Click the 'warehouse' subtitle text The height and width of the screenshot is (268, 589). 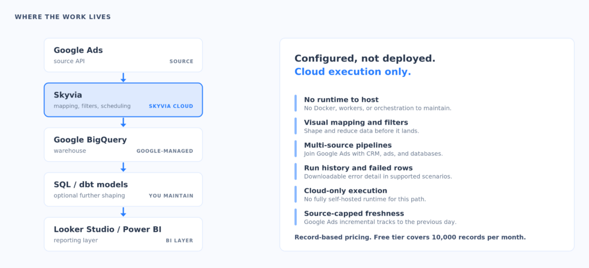pyautogui.click(x=70, y=151)
